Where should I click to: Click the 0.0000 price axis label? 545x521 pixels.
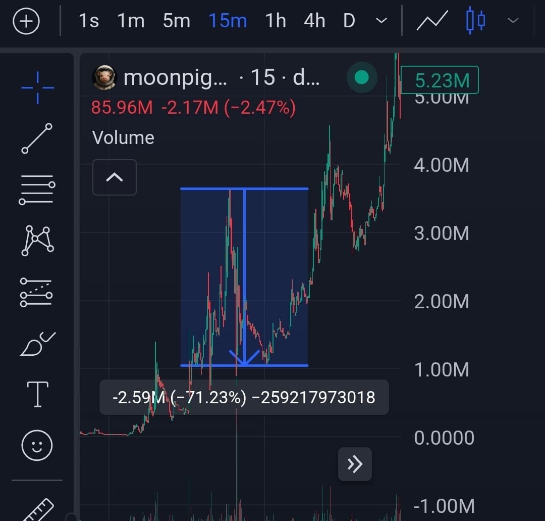[x=444, y=438]
